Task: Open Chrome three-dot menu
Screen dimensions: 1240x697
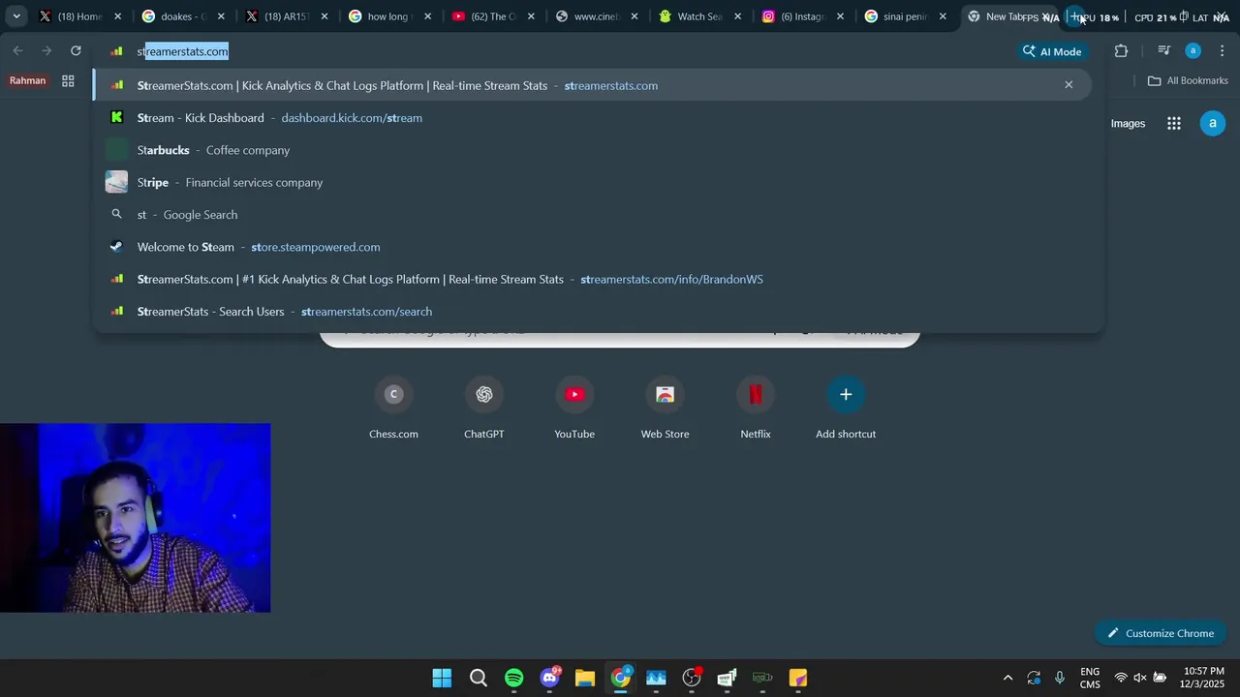Action: point(1222,51)
